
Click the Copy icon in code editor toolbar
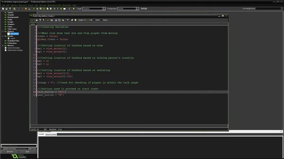click(59, 20)
